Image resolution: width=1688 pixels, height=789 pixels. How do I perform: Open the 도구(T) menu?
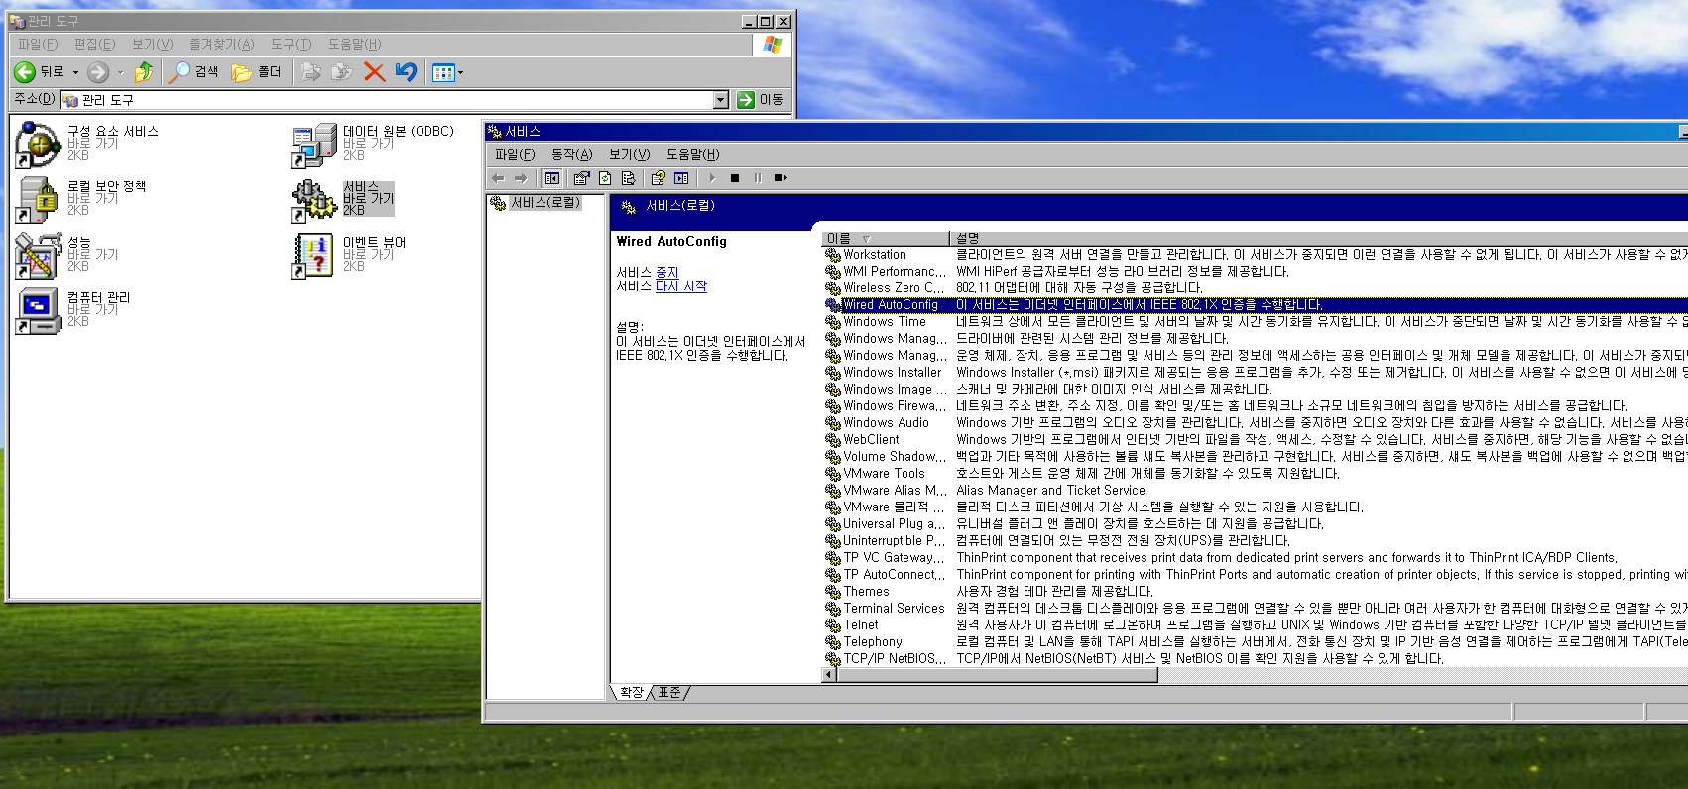[292, 44]
